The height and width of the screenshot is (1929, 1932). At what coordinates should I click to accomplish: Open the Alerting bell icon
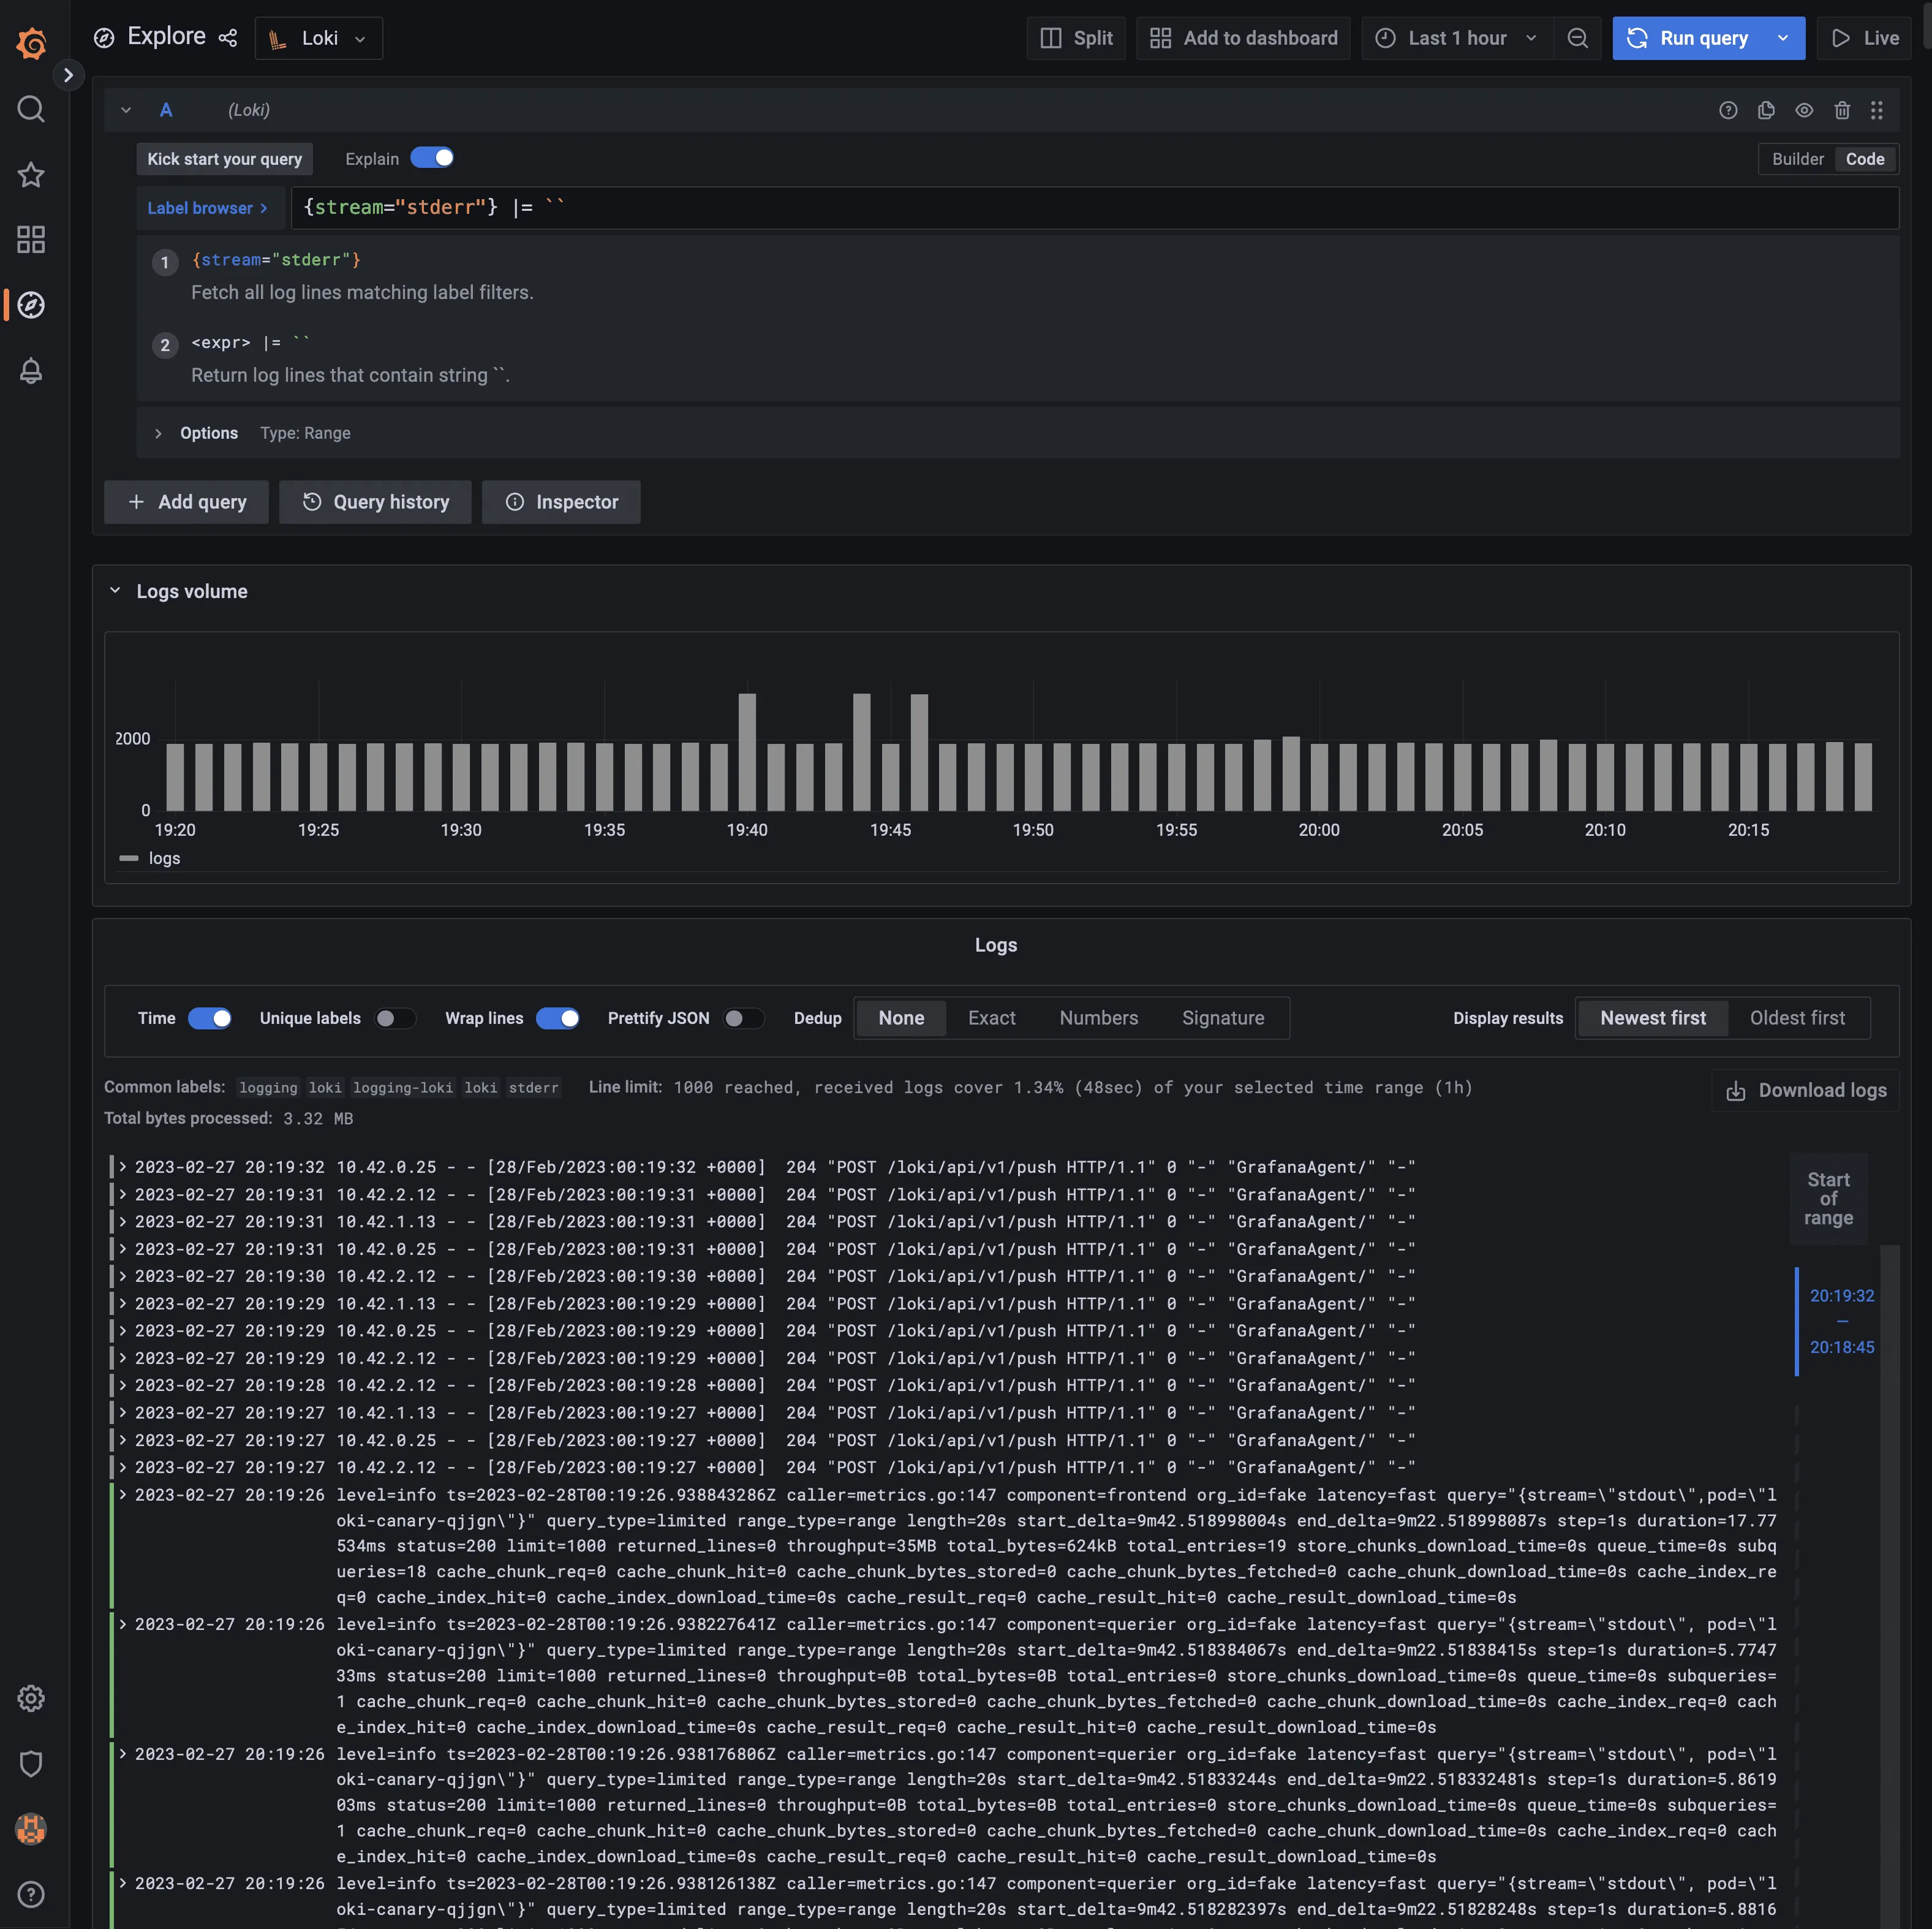[x=31, y=371]
